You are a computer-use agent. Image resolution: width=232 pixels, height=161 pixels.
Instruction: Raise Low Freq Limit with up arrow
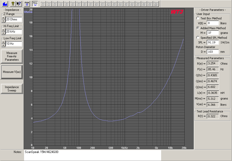tap(3, 42)
